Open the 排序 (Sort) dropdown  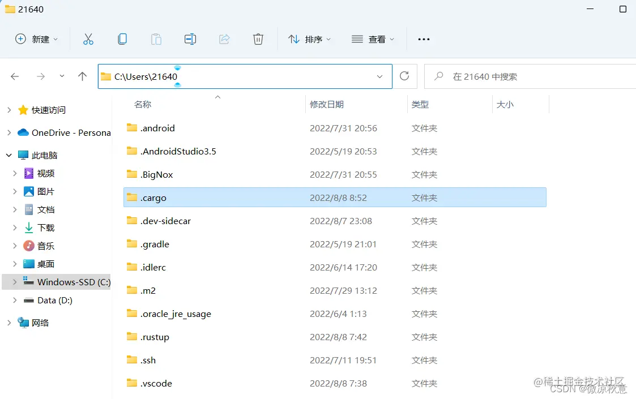pos(310,39)
